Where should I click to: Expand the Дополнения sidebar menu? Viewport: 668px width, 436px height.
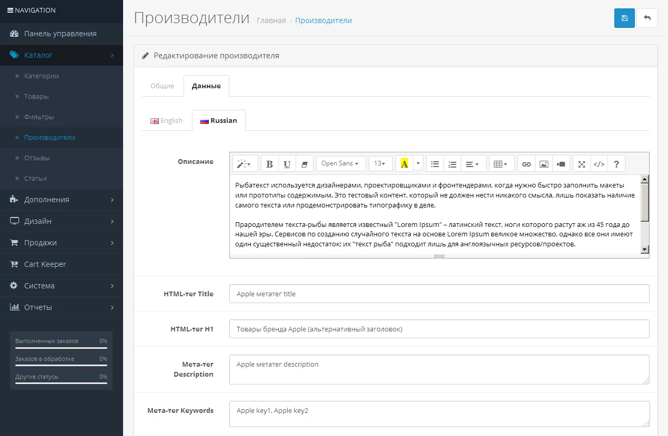[x=62, y=200]
